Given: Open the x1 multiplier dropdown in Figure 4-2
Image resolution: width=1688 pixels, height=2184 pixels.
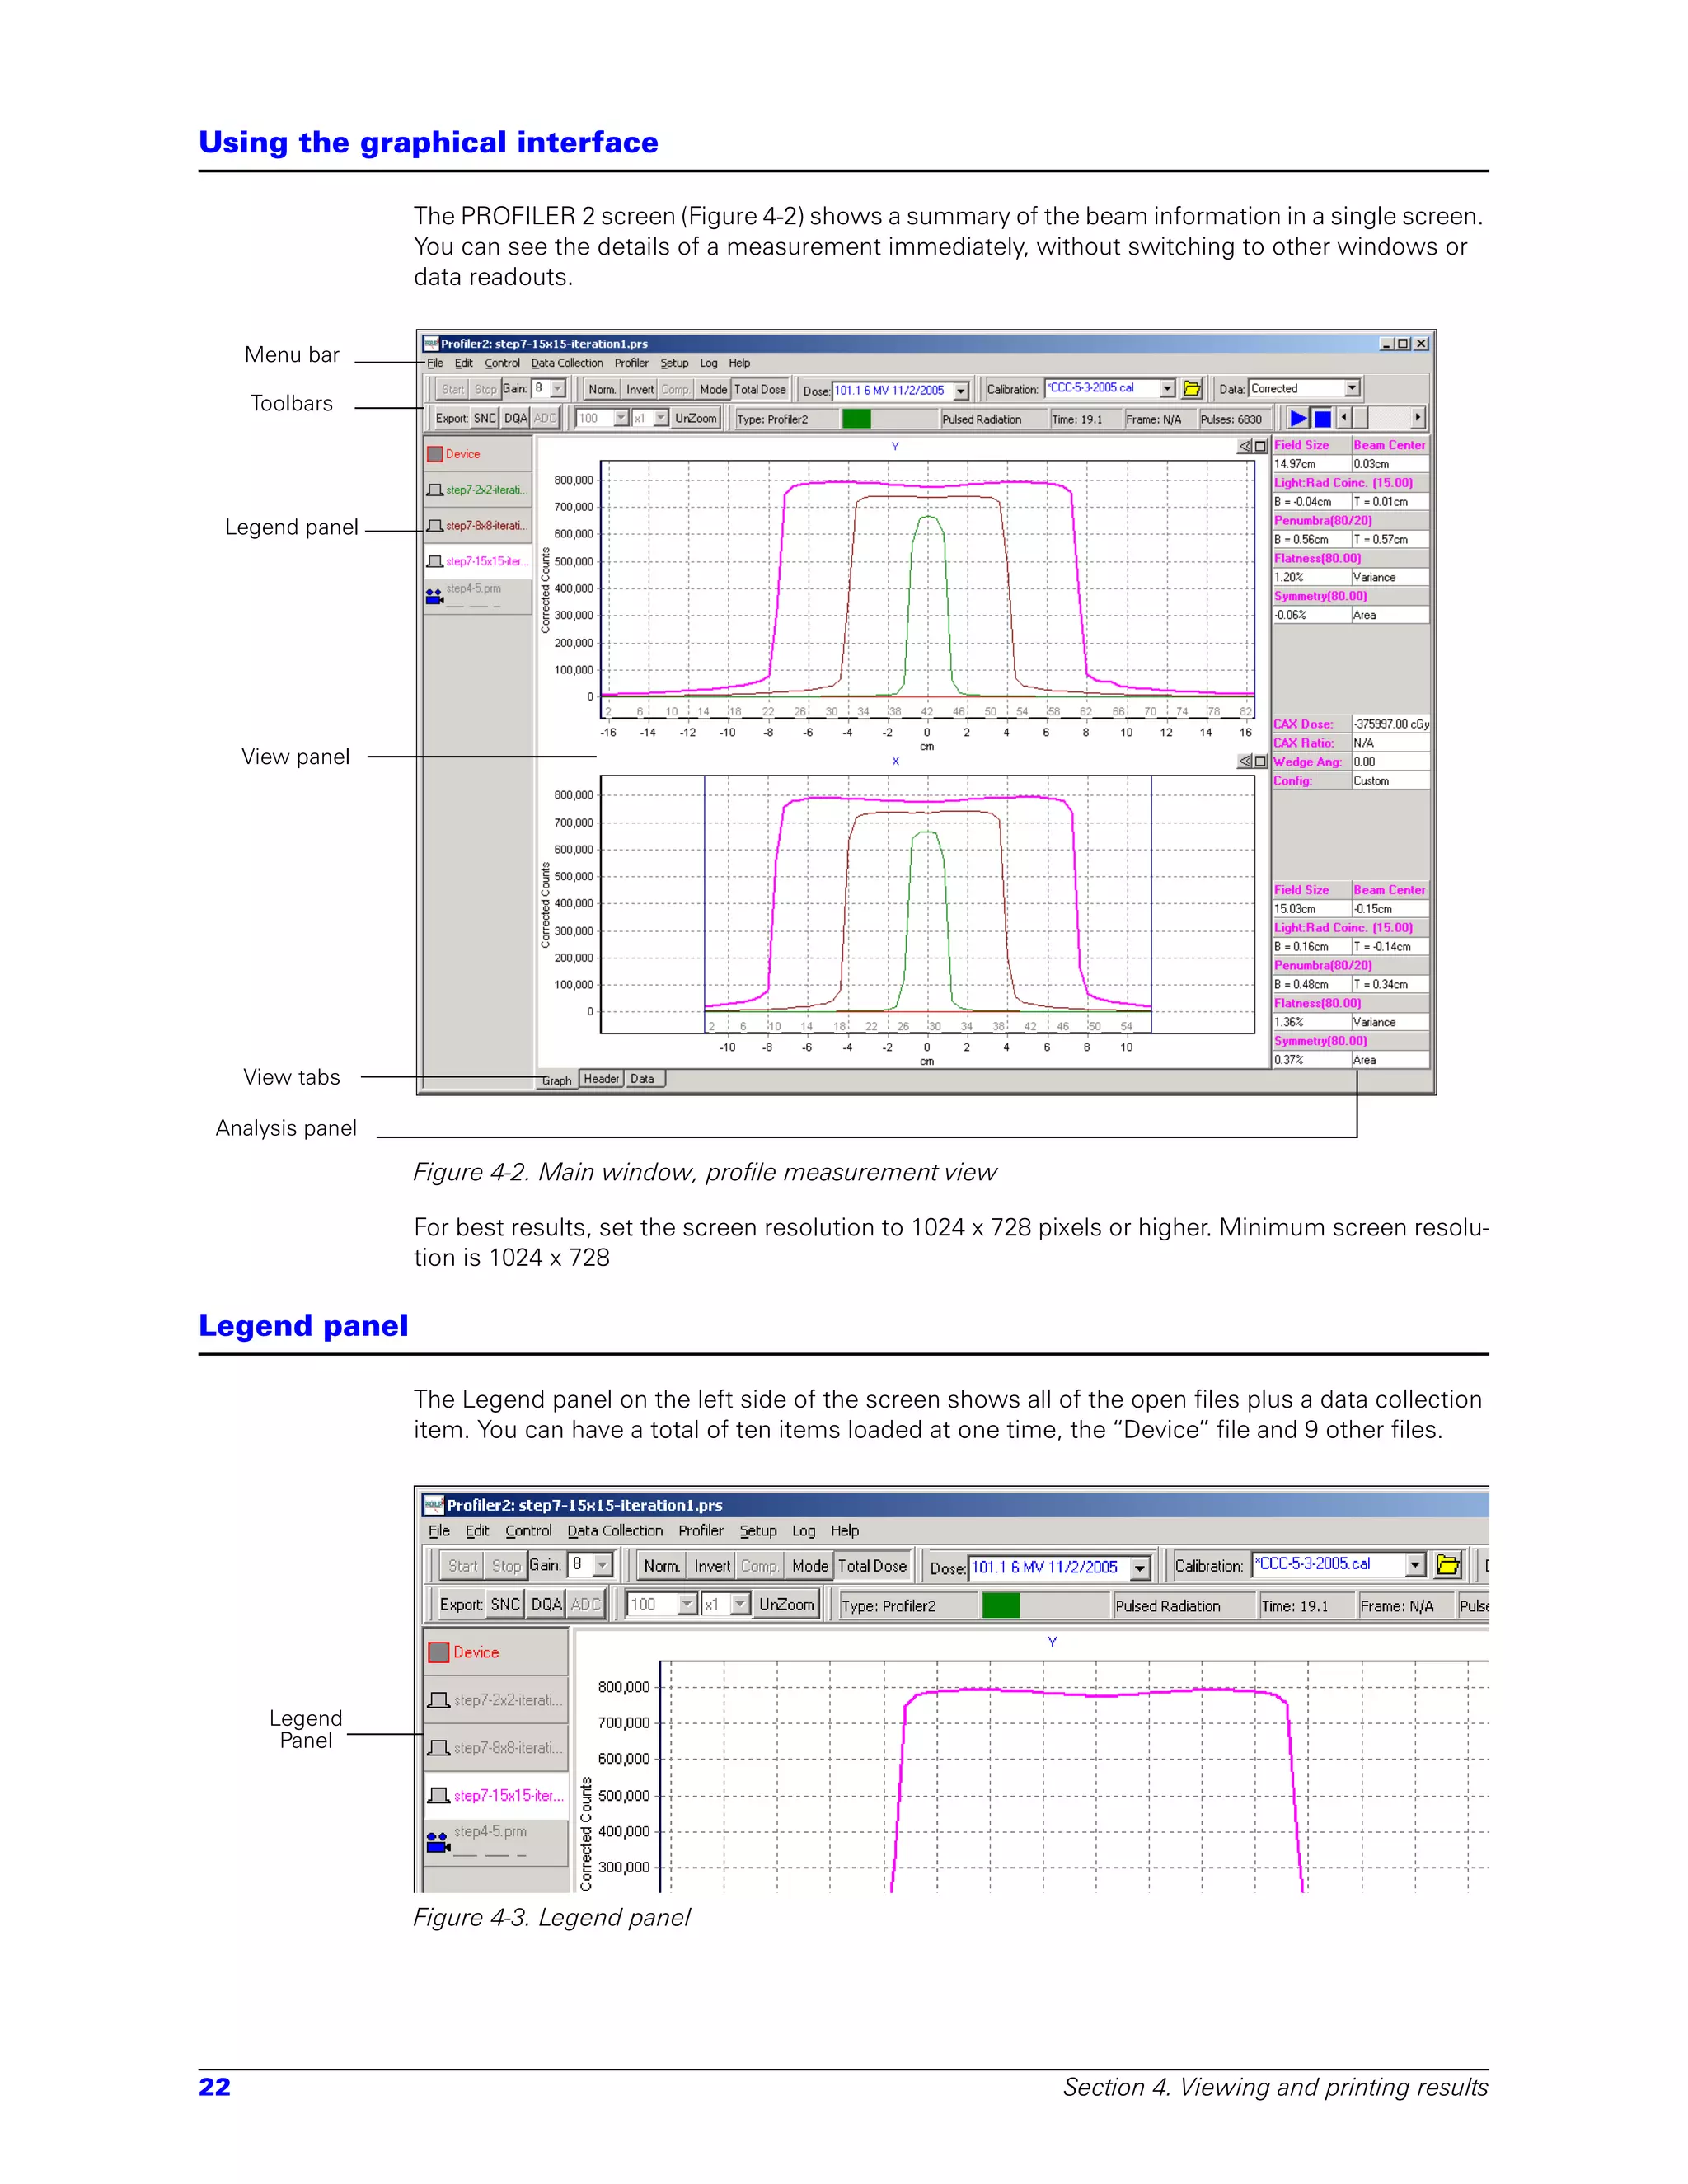Looking at the screenshot, I should 661,418.
